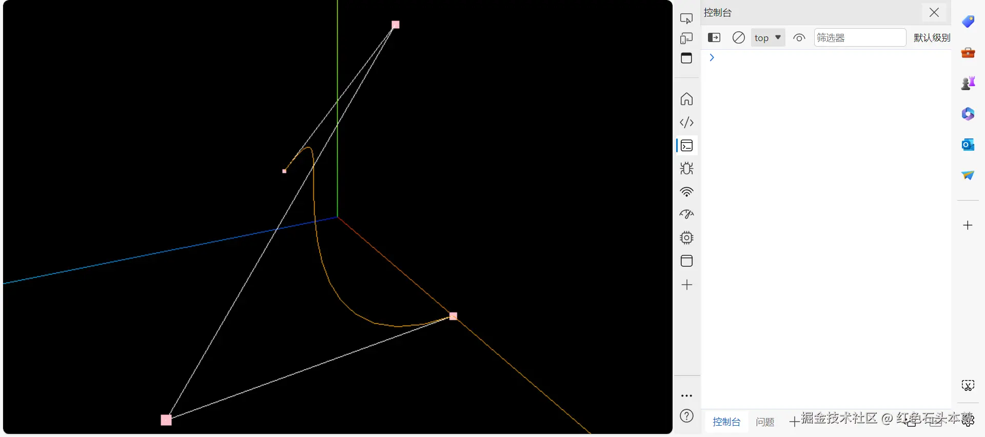
Task: Focus the 筛选器 filter input field
Action: pos(860,37)
